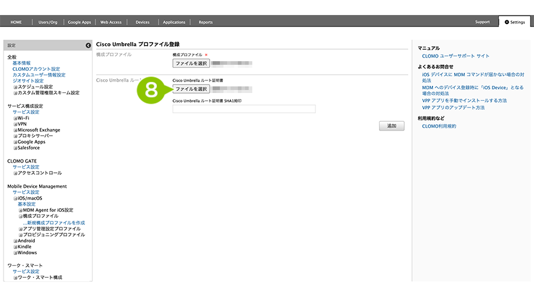Open CLOMO ユーザーサポート サイト link
534x300 pixels.
click(x=456, y=56)
